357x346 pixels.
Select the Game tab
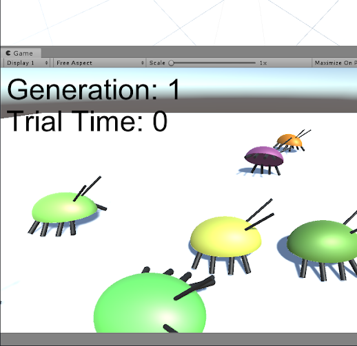(x=21, y=53)
